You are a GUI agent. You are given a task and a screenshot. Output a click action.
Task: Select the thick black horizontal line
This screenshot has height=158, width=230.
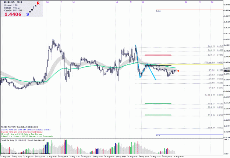point(158,65)
